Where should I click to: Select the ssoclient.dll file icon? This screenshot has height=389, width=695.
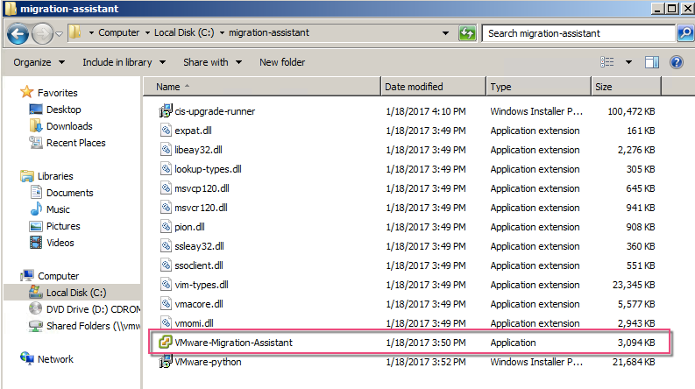click(x=166, y=265)
